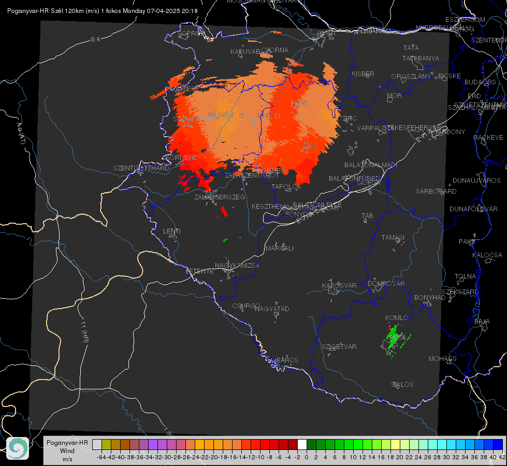Click the SZIGETVÁR town label
Viewport: 507px width, 466px height.
pyautogui.click(x=339, y=347)
